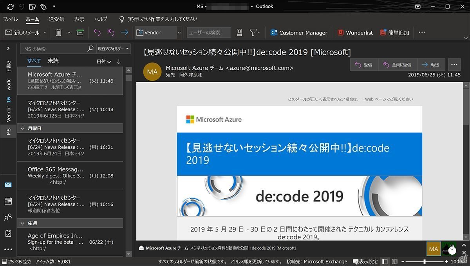Click the ユーザーの検索 input field
470x266 pixels.
coord(209,33)
